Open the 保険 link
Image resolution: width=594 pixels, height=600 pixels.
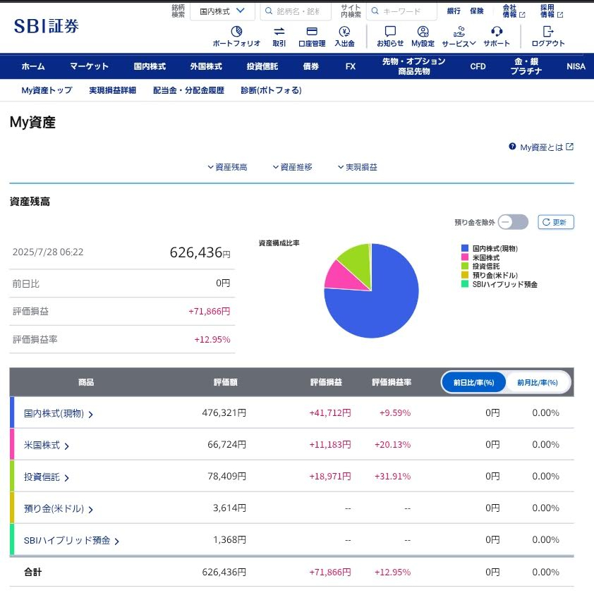476,11
